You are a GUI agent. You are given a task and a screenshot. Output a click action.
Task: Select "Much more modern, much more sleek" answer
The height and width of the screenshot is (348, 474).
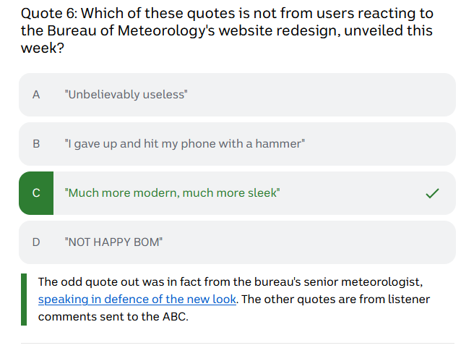[x=173, y=193]
